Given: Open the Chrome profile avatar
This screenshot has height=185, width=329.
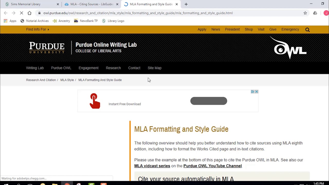Looking at the screenshot, I should point(326,13).
